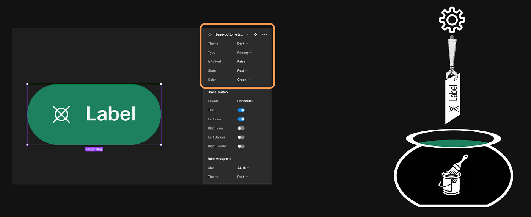Image resolution: width=531 pixels, height=217 pixels.
Task: Click the white gear icon at top right
Action: click(452, 19)
